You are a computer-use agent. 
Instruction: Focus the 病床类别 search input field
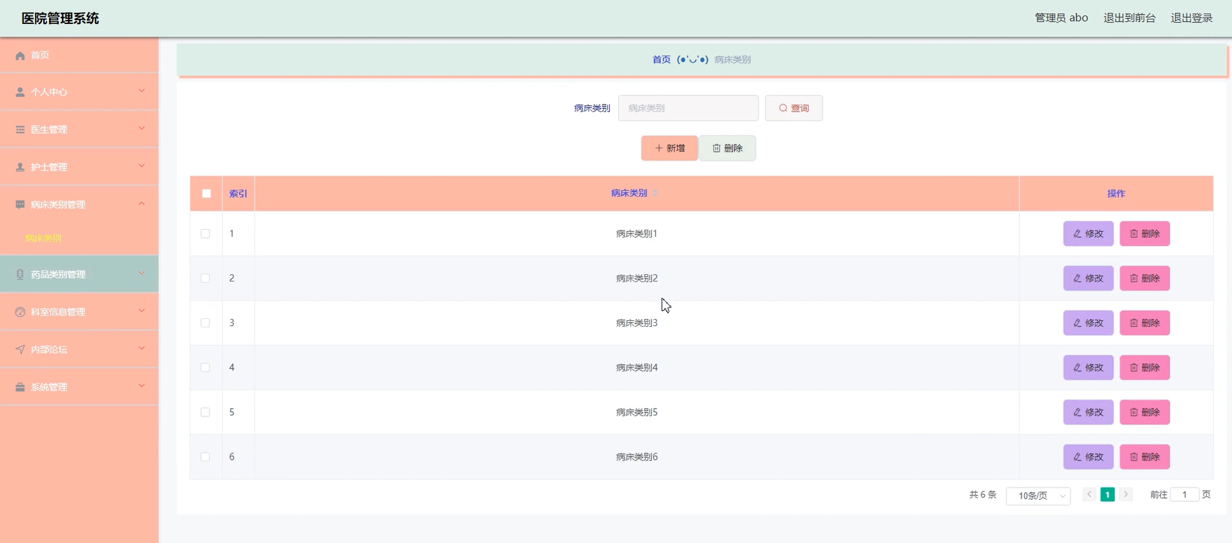click(x=688, y=108)
